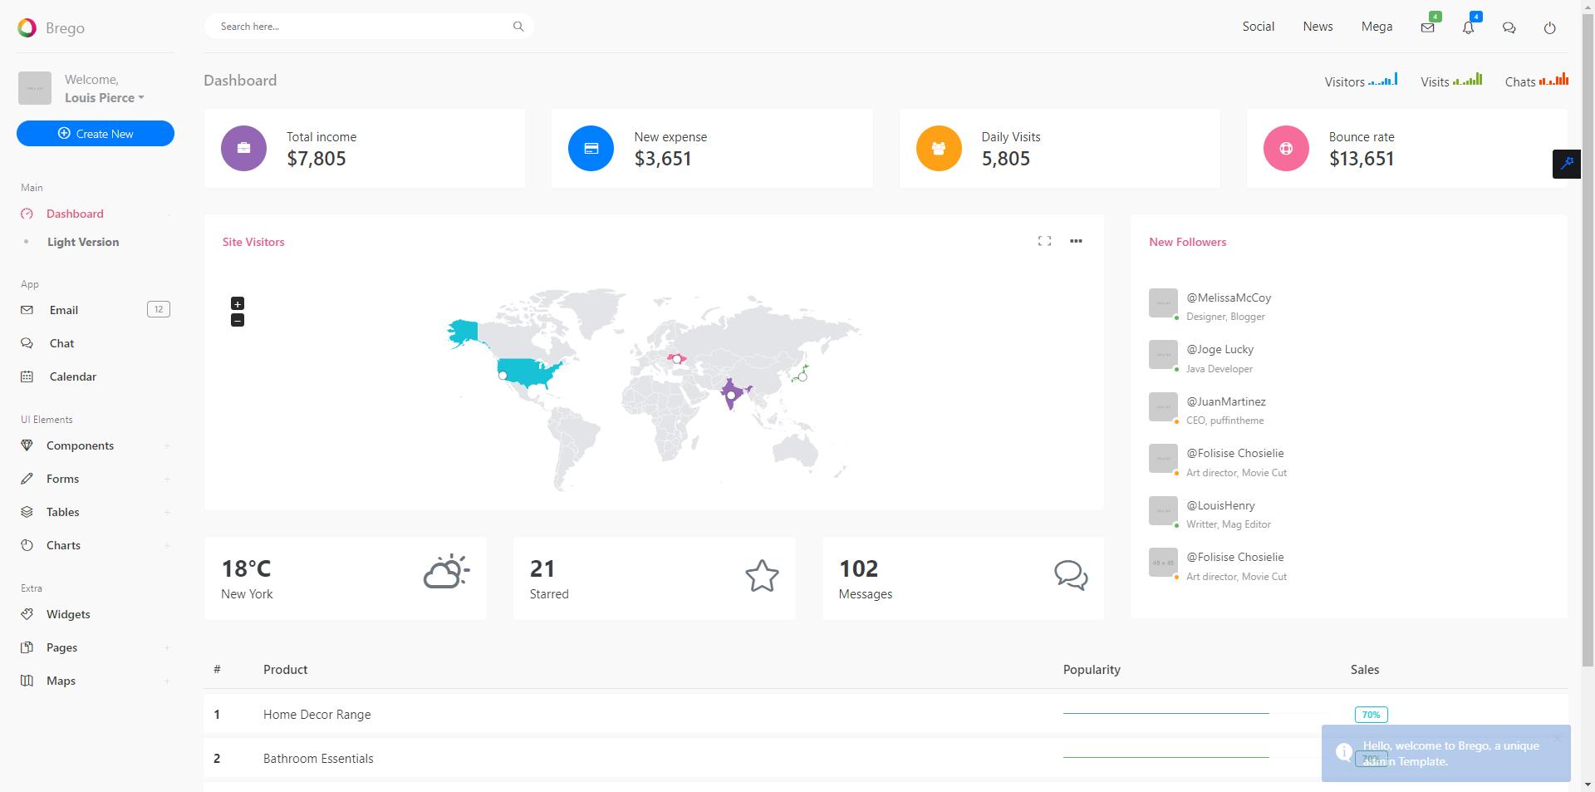Viewport: 1595px width, 792px height.
Task: Click Louis Pierce avatar thumbnail
Action: click(35, 88)
